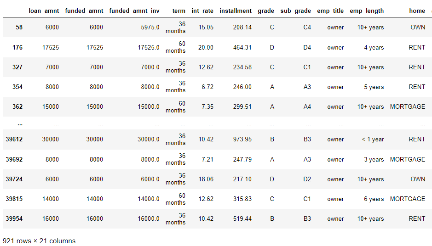The image size is (432, 246).
Task: Select int_rate value 6.72
Action: click(207, 87)
